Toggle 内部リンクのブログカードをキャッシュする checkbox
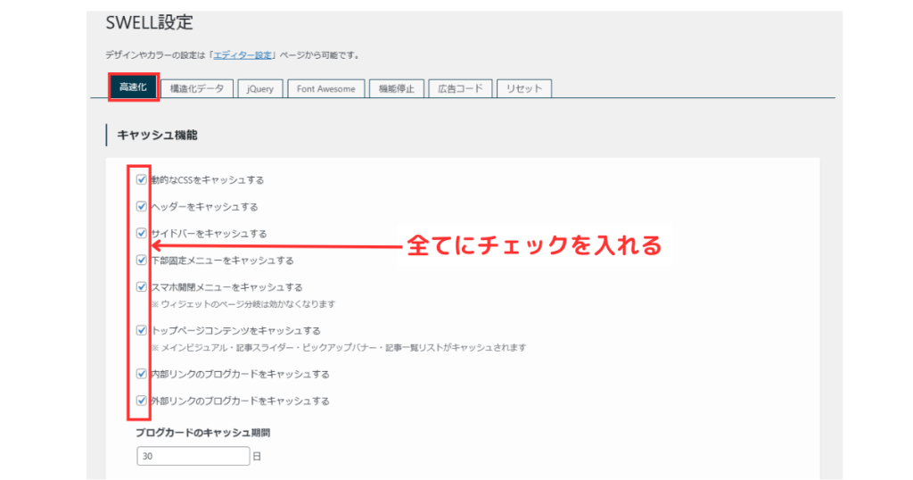 point(142,374)
